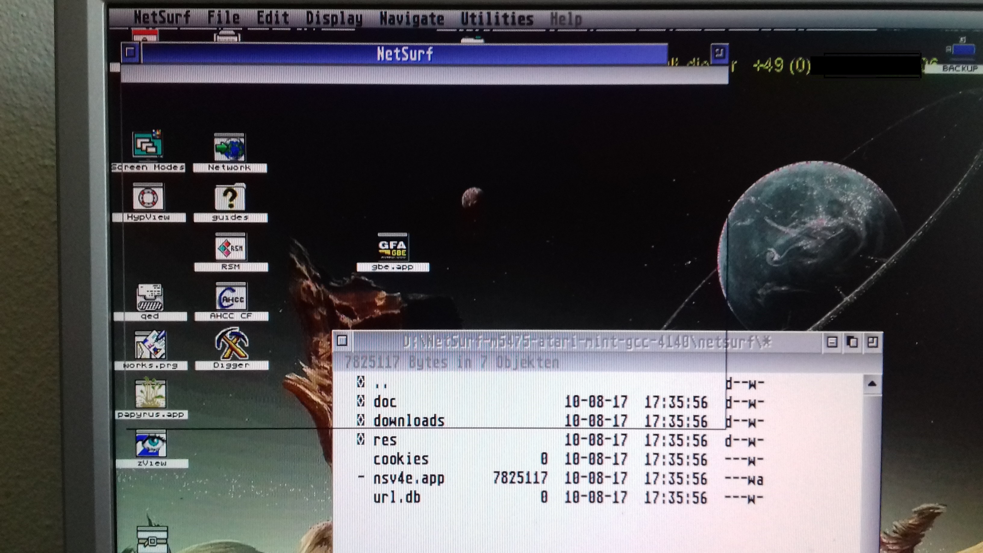The width and height of the screenshot is (983, 553).
Task: Expand the res folder entry
Action: click(385, 440)
